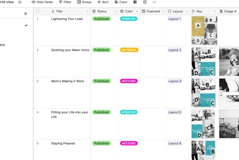Open the Group options
Viewport: 239px width, 160px height.
pyautogui.click(x=84, y=2)
